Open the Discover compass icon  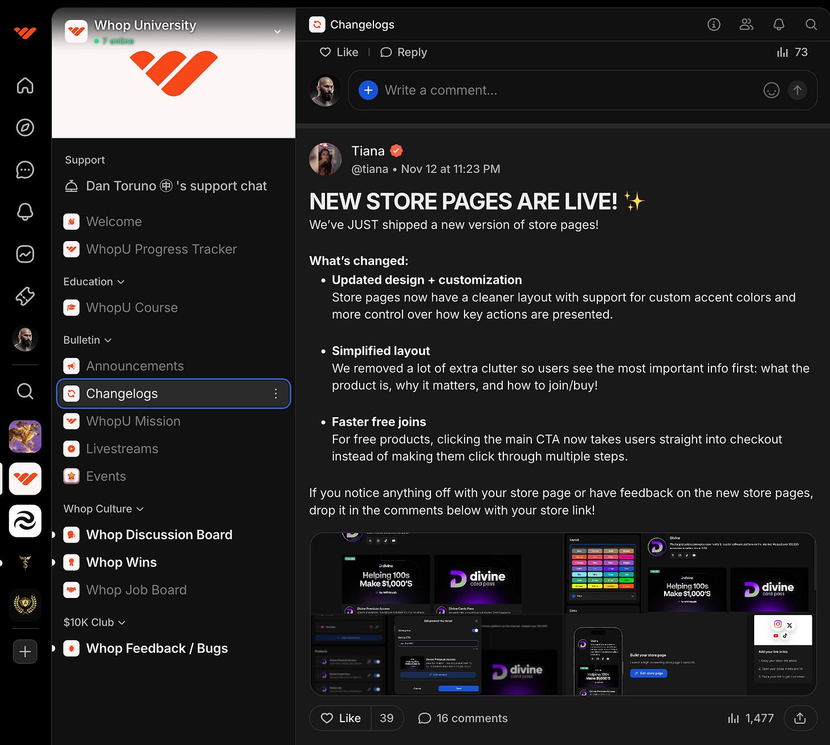(x=25, y=128)
